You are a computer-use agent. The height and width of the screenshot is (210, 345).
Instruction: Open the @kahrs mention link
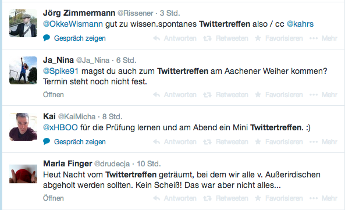[x=300, y=24]
